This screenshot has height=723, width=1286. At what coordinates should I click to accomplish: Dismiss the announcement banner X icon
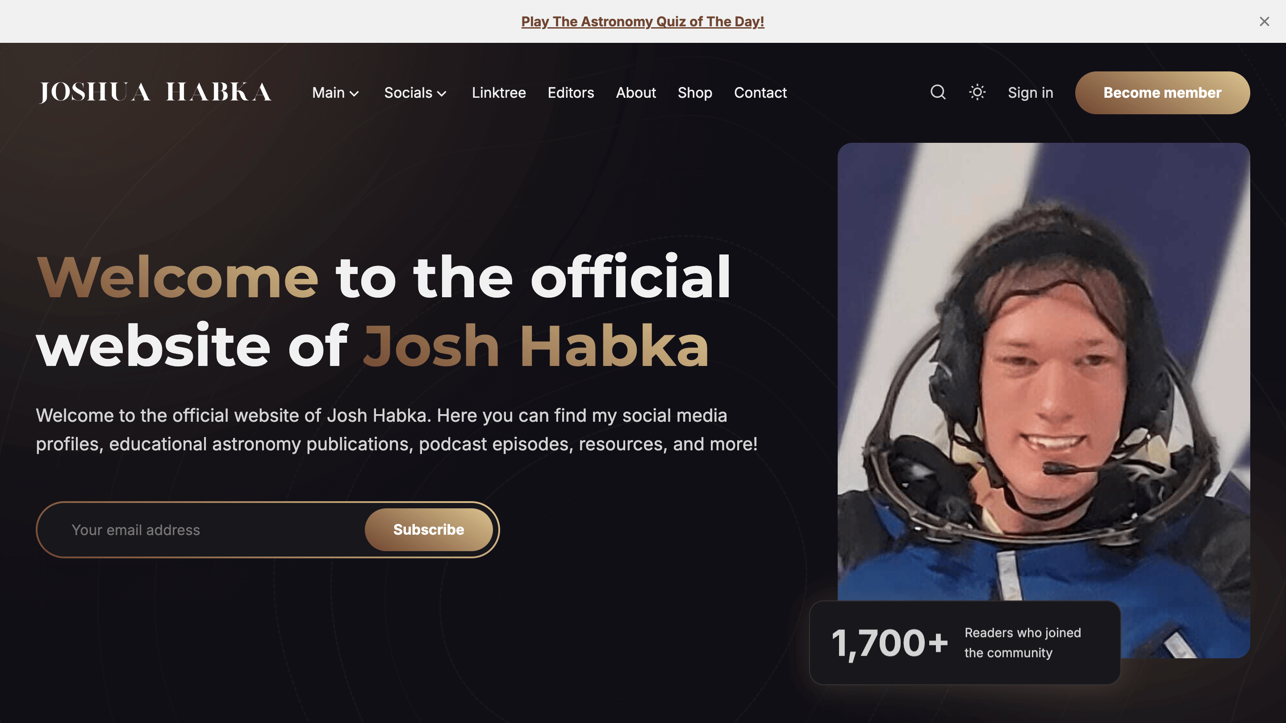(x=1264, y=21)
